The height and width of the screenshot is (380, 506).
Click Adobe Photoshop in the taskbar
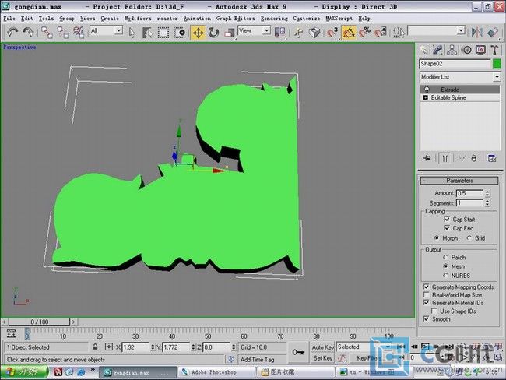pyautogui.click(x=217, y=372)
